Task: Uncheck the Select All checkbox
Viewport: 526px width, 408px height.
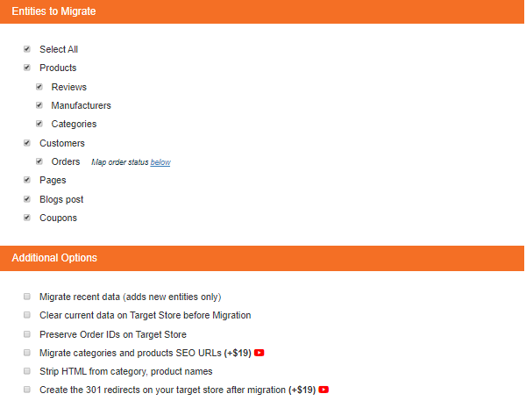Action: coord(27,49)
